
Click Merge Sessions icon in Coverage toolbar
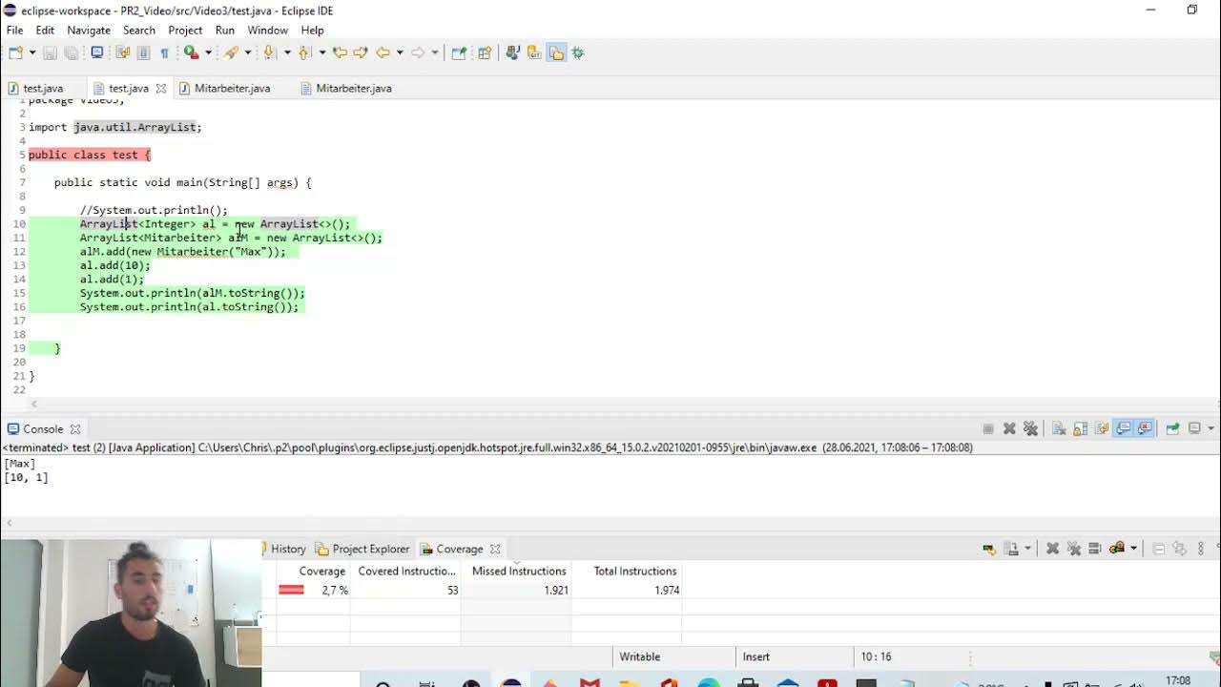(x=1094, y=549)
